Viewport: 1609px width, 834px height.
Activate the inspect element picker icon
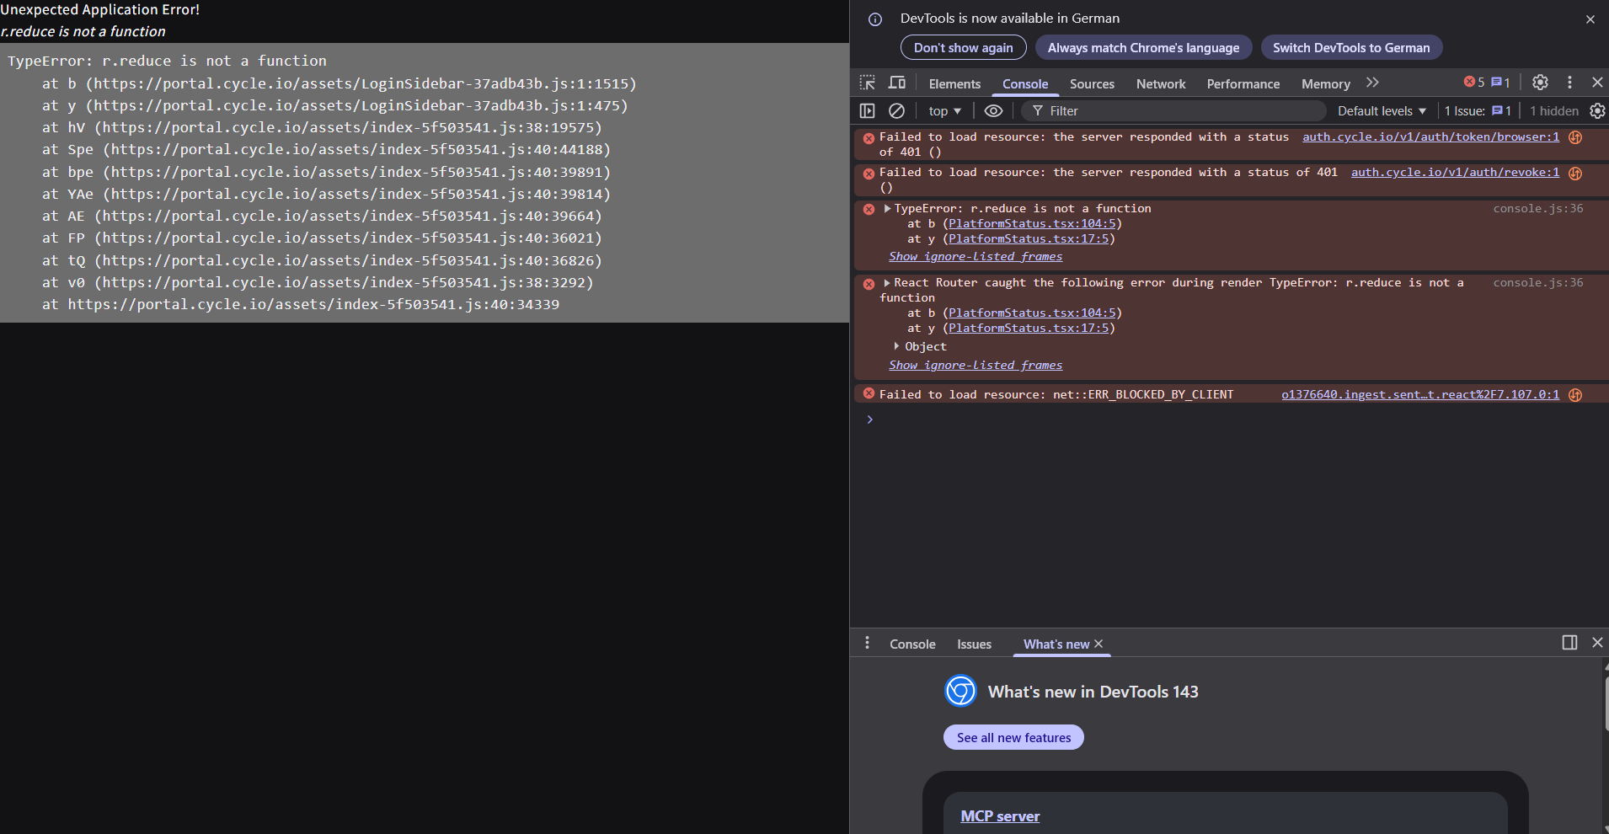(868, 83)
